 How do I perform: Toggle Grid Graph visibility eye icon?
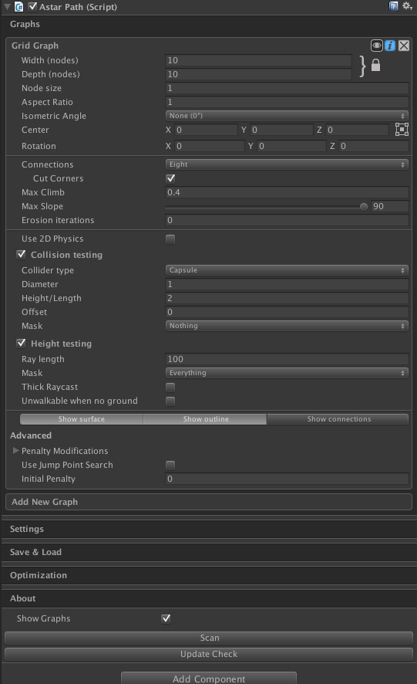(x=376, y=46)
